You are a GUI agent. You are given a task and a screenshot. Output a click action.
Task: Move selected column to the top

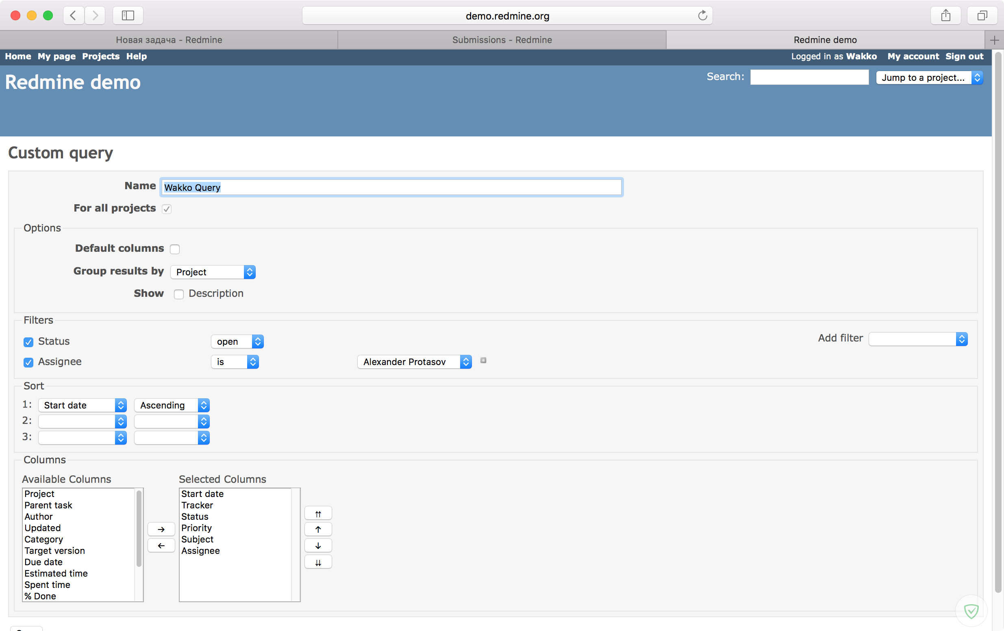tap(318, 513)
